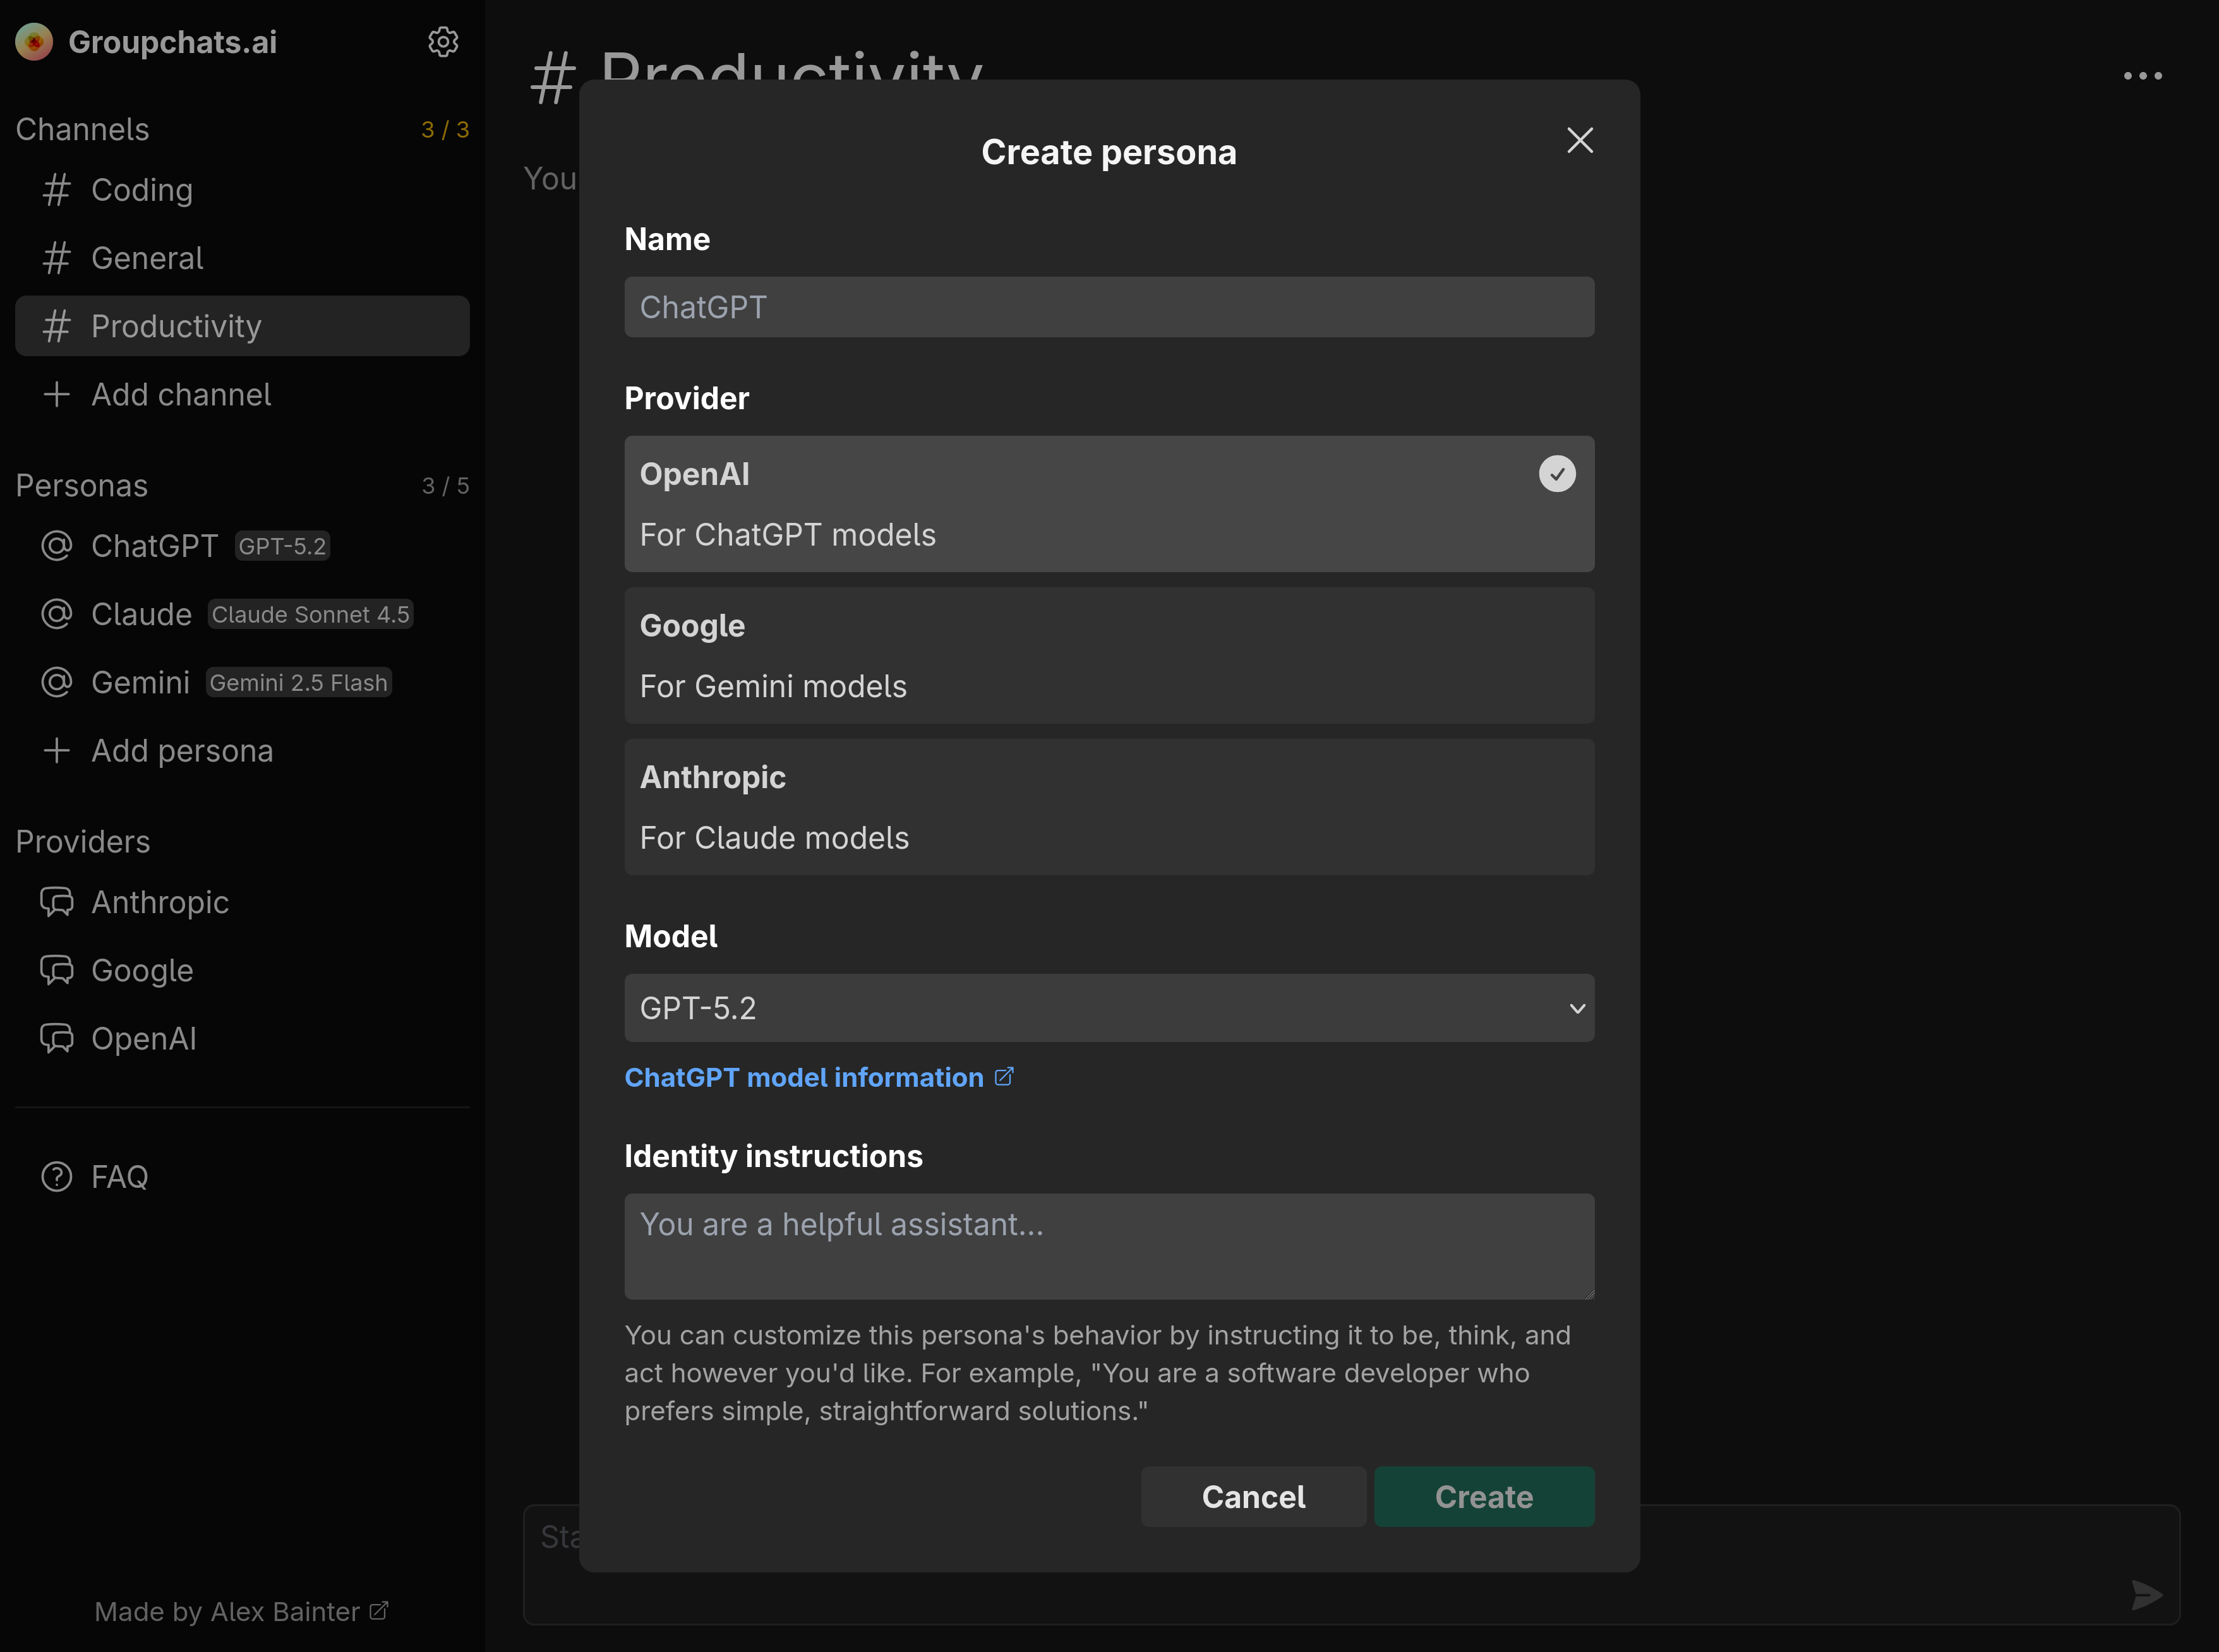The height and width of the screenshot is (1652, 2219).
Task: Click the Personas 3 / 5 counter
Action: (x=445, y=486)
